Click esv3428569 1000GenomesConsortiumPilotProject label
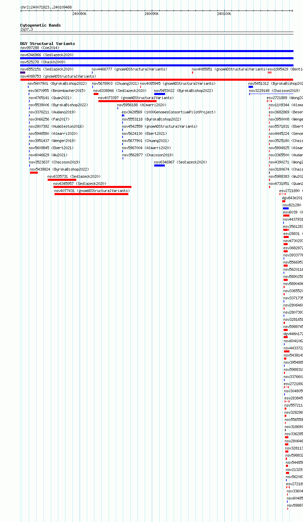 [x=169, y=112]
